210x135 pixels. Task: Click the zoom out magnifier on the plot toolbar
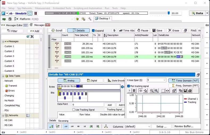click(152, 91)
